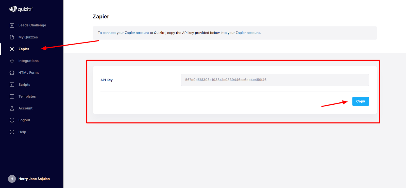Viewport: 406px width, 188px height.
Task: Open the Scripts section
Action: (24, 85)
